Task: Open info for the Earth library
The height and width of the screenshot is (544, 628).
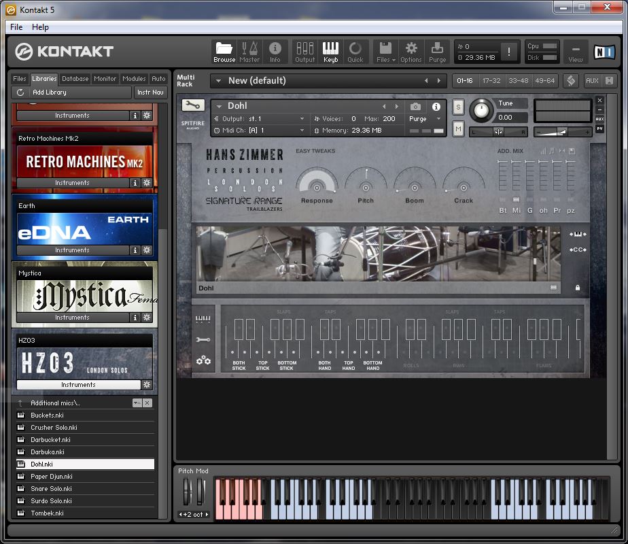Action: click(135, 250)
